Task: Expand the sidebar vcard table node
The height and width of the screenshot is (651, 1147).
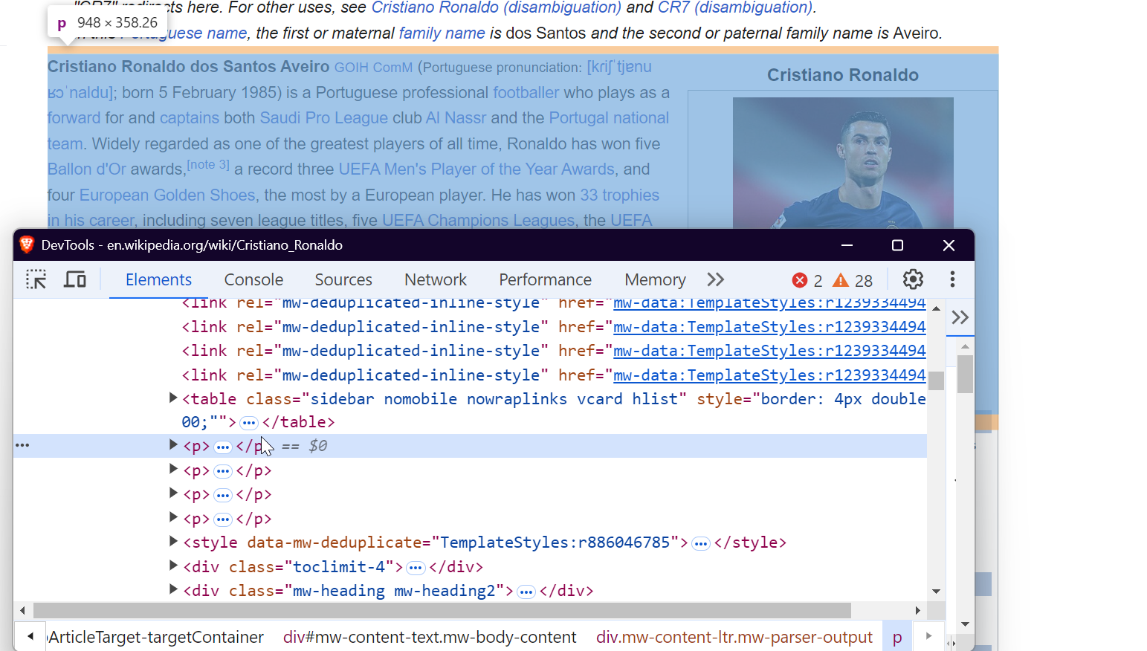Action: (x=172, y=397)
